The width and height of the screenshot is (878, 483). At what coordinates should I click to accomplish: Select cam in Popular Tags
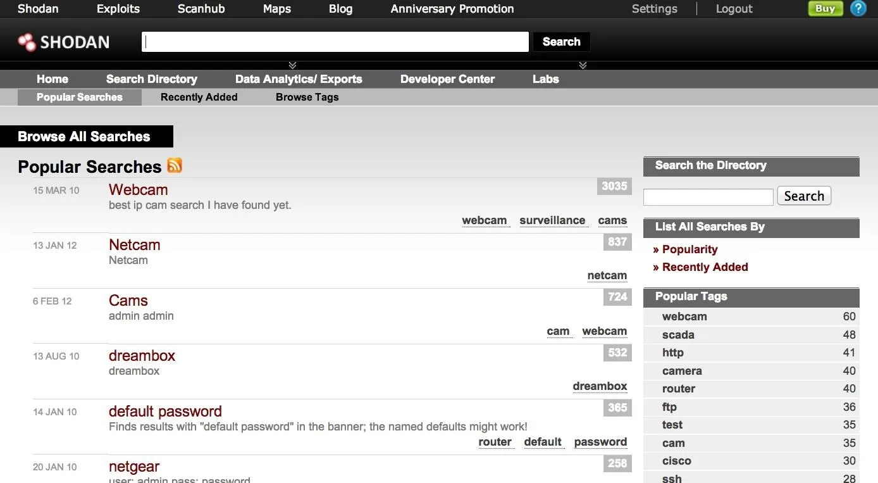coord(674,443)
